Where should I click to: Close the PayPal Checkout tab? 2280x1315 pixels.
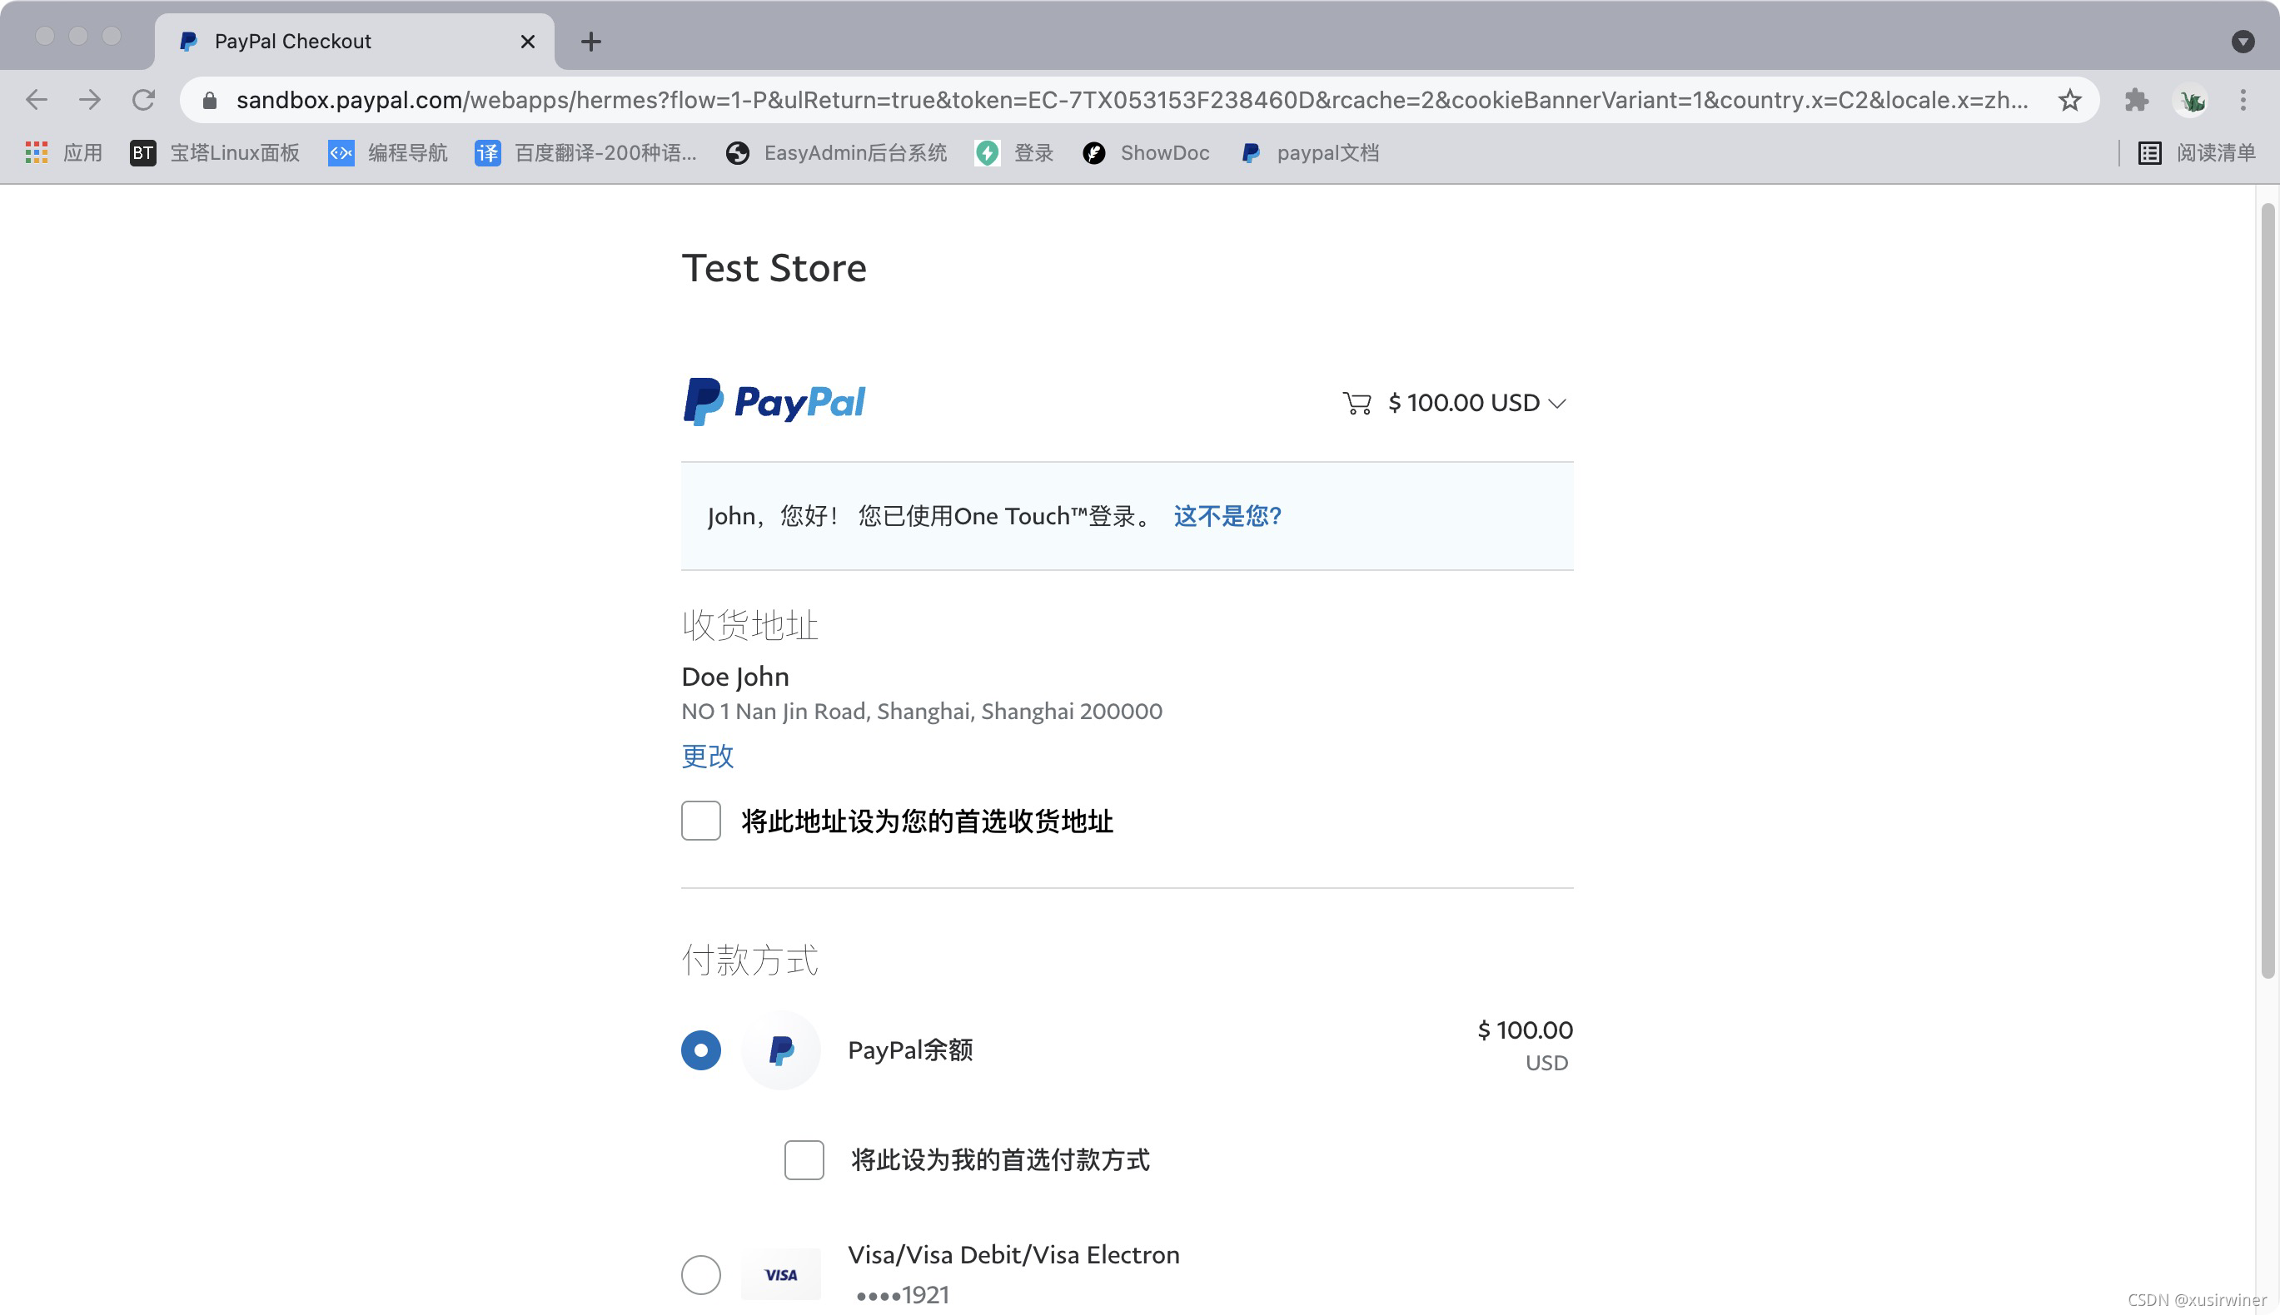pos(528,42)
